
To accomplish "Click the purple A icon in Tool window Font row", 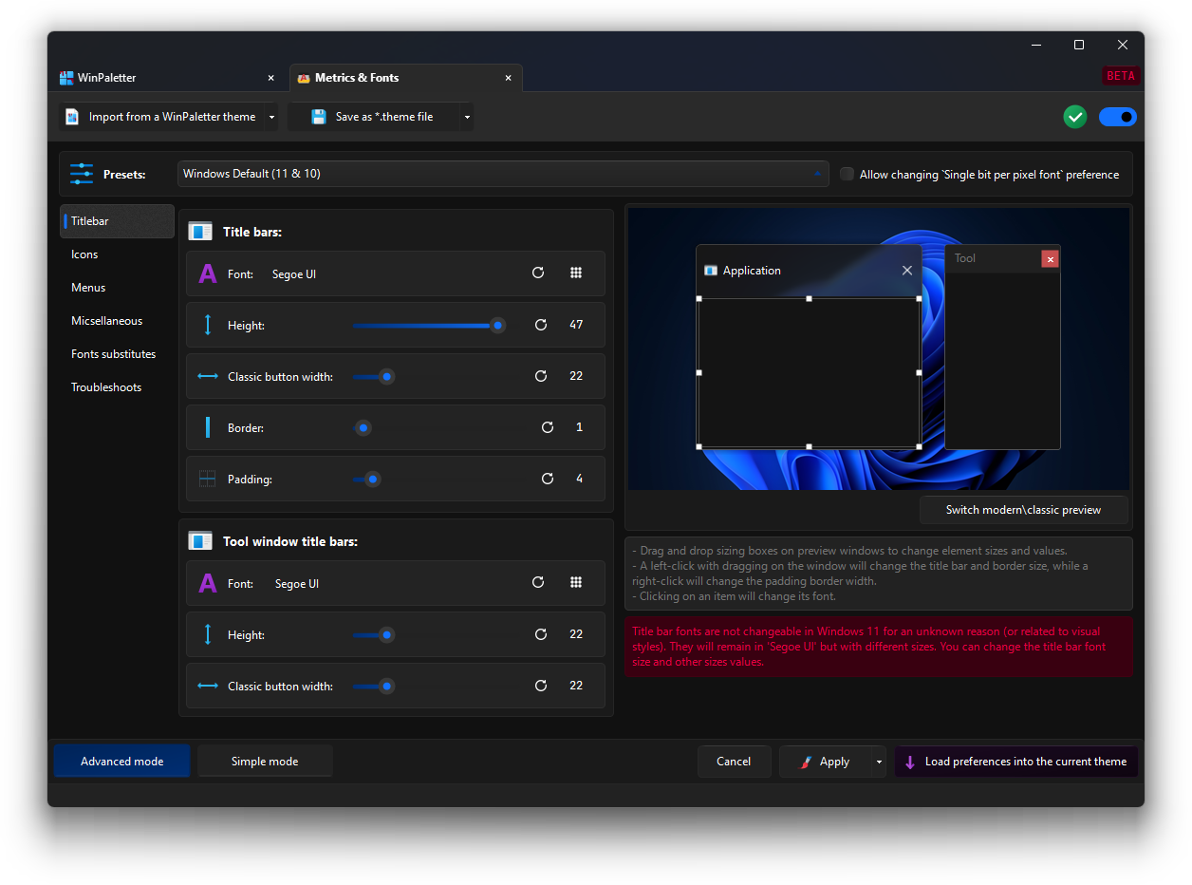I will [208, 583].
